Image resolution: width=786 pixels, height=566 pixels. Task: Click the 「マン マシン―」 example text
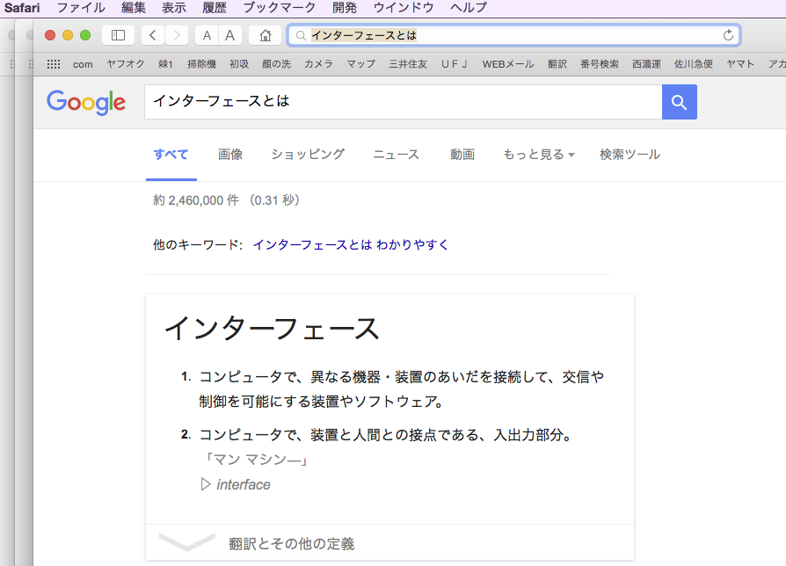point(255,460)
